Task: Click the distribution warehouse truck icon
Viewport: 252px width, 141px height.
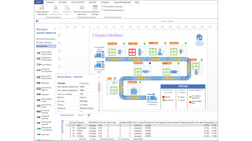Action: coord(152,98)
